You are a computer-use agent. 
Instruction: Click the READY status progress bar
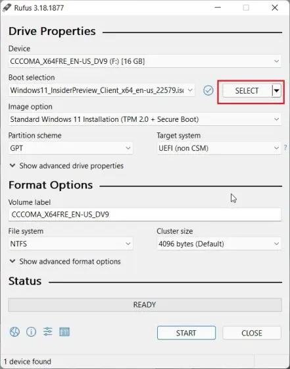tap(145, 304)
